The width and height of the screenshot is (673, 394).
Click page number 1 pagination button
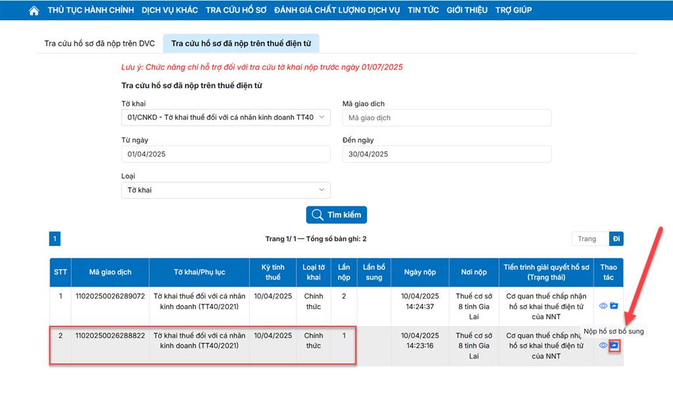pyautogui.click(x=55, y=239)
